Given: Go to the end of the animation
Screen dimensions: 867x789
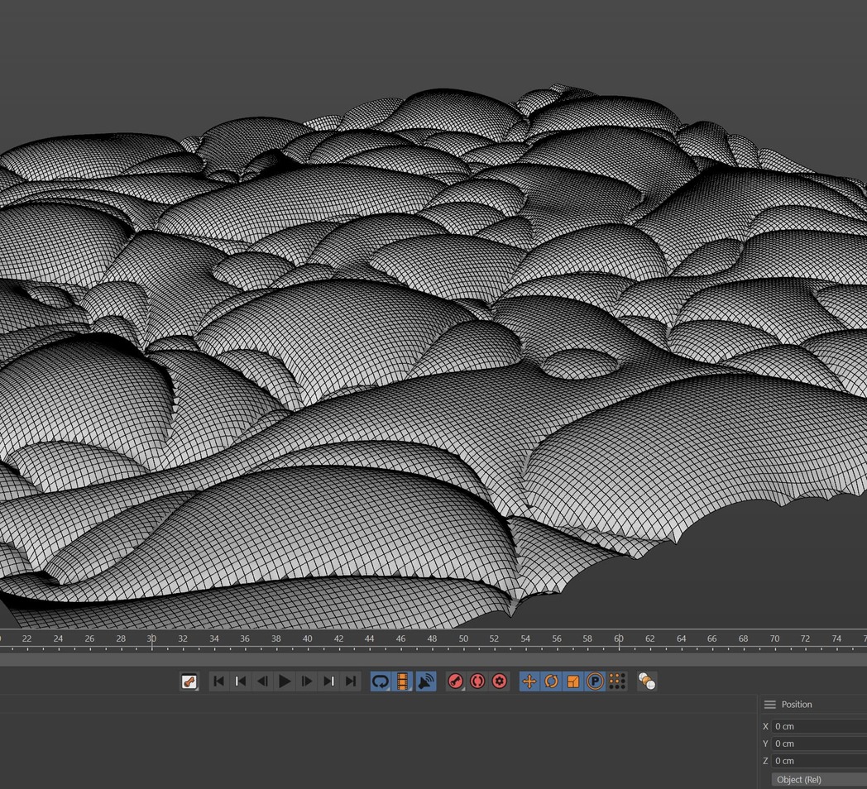Looking at the screenshot, I should tap(351, 681).
